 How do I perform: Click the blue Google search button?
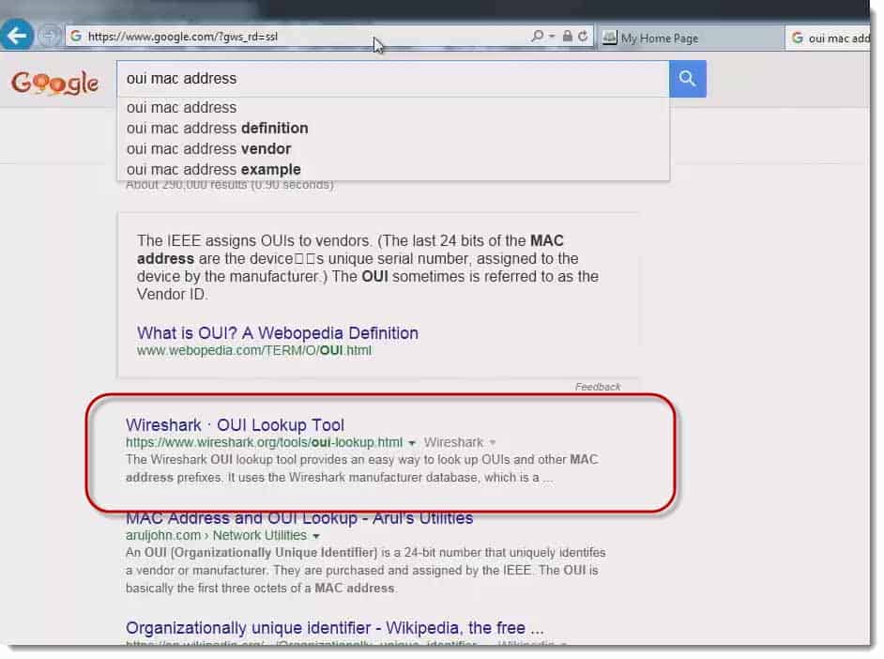tap(687, 79)
